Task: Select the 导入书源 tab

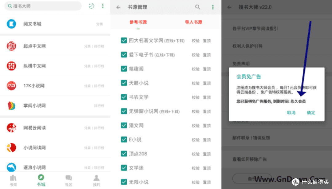Action: pos(194,22)
